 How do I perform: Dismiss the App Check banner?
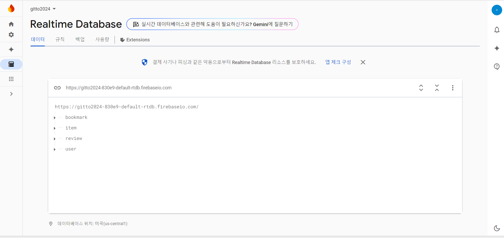[363, 62]
